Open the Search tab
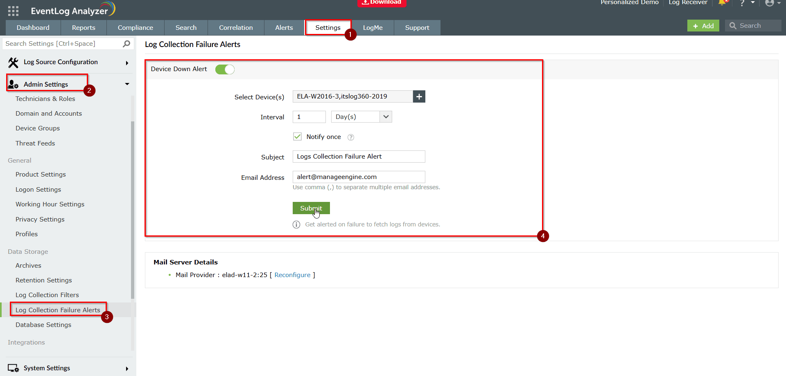The image size is (786, 376). pyautogui.click(x=186, y=28)
